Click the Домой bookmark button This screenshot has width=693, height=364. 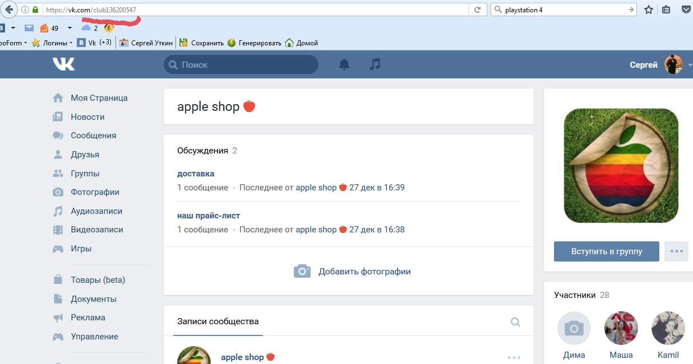[302, 43]
